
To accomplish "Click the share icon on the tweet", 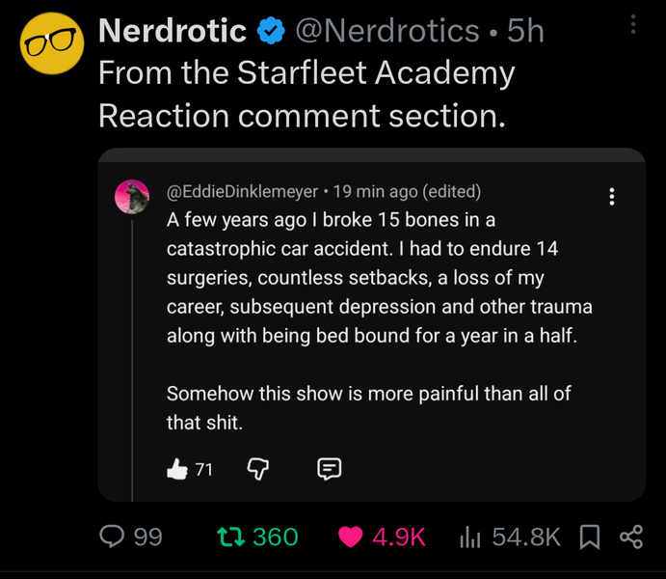I will coord(631,537).
